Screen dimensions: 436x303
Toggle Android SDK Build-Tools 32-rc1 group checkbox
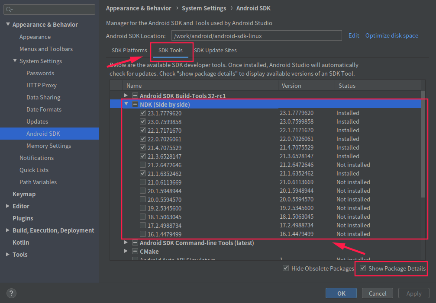tap(135, 96)
